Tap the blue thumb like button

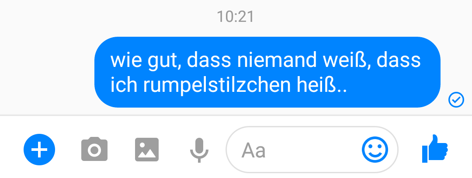[x=435, y=149]
